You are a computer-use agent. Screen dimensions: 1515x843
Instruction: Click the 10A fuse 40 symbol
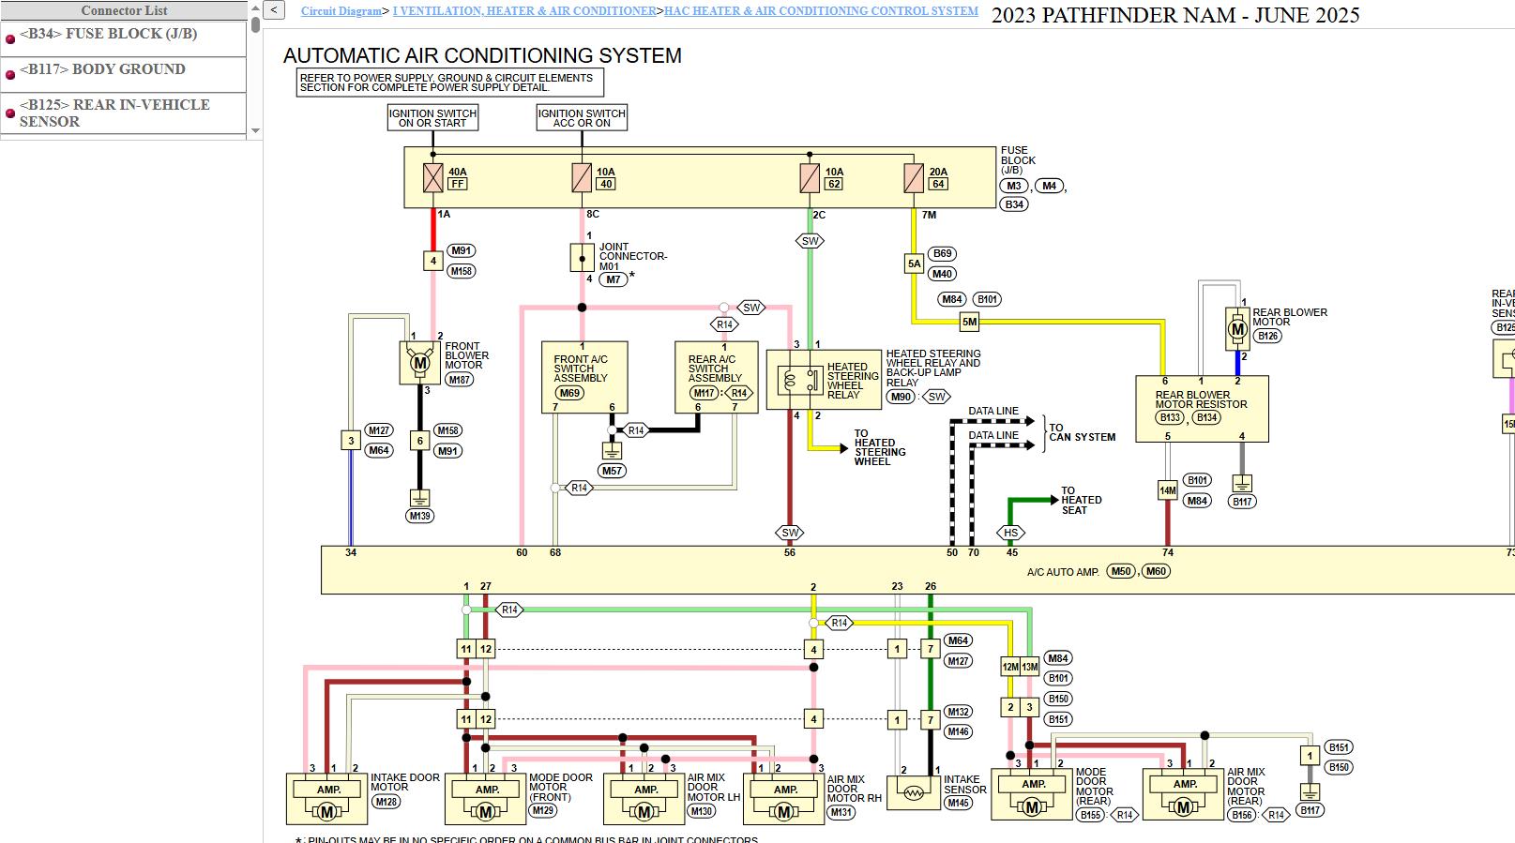(582, 177)
